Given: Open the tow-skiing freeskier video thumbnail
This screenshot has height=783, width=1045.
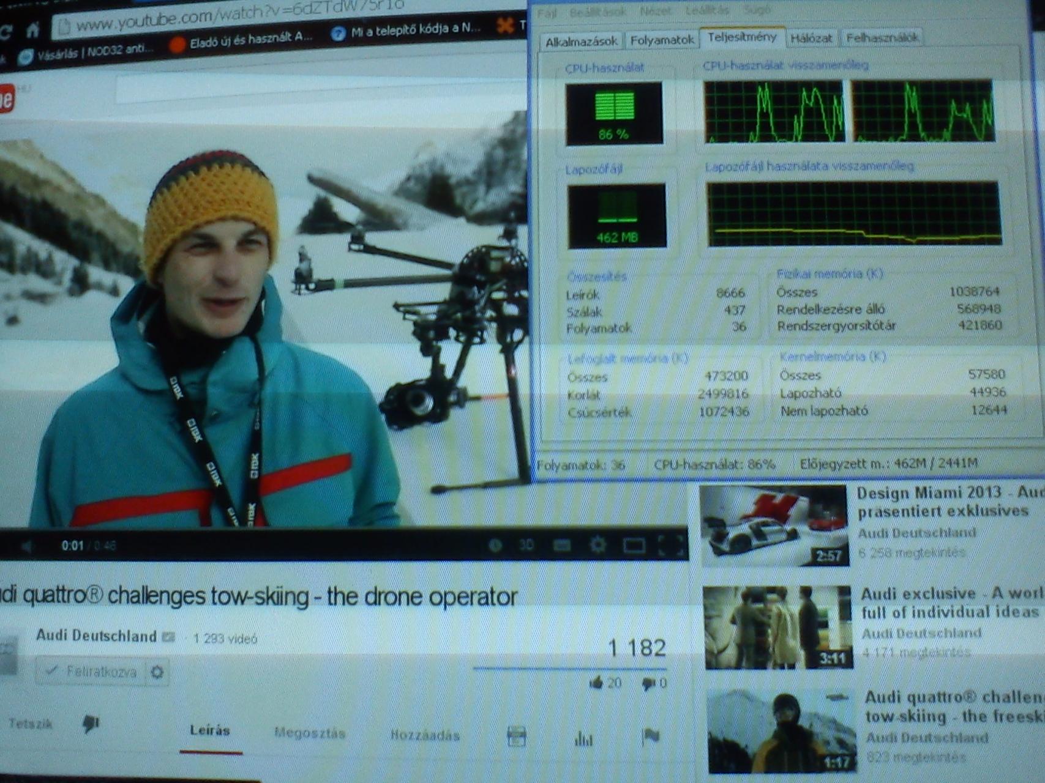Looking at the screenshot, I should [x=782, y=731].
